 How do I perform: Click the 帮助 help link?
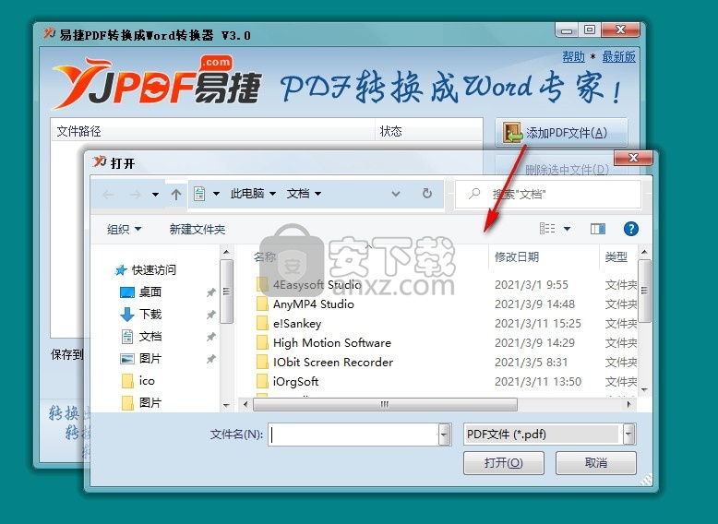point(573,57)
